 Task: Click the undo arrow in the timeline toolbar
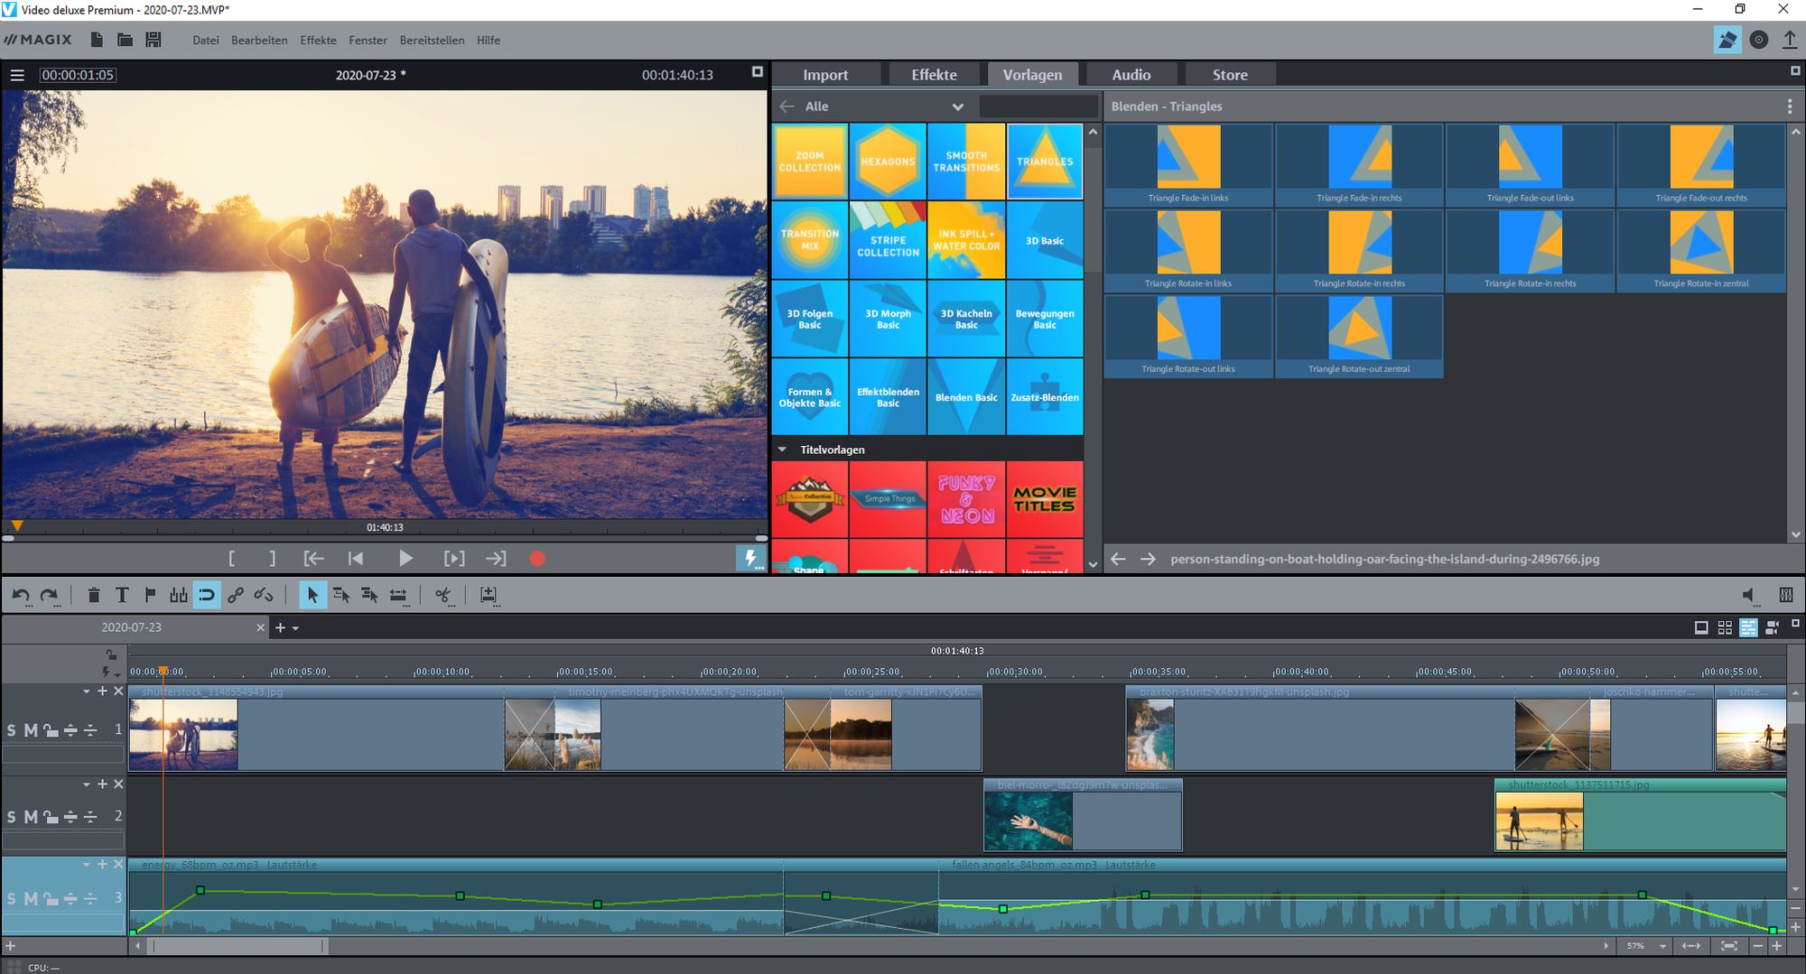tap(21, 596)
